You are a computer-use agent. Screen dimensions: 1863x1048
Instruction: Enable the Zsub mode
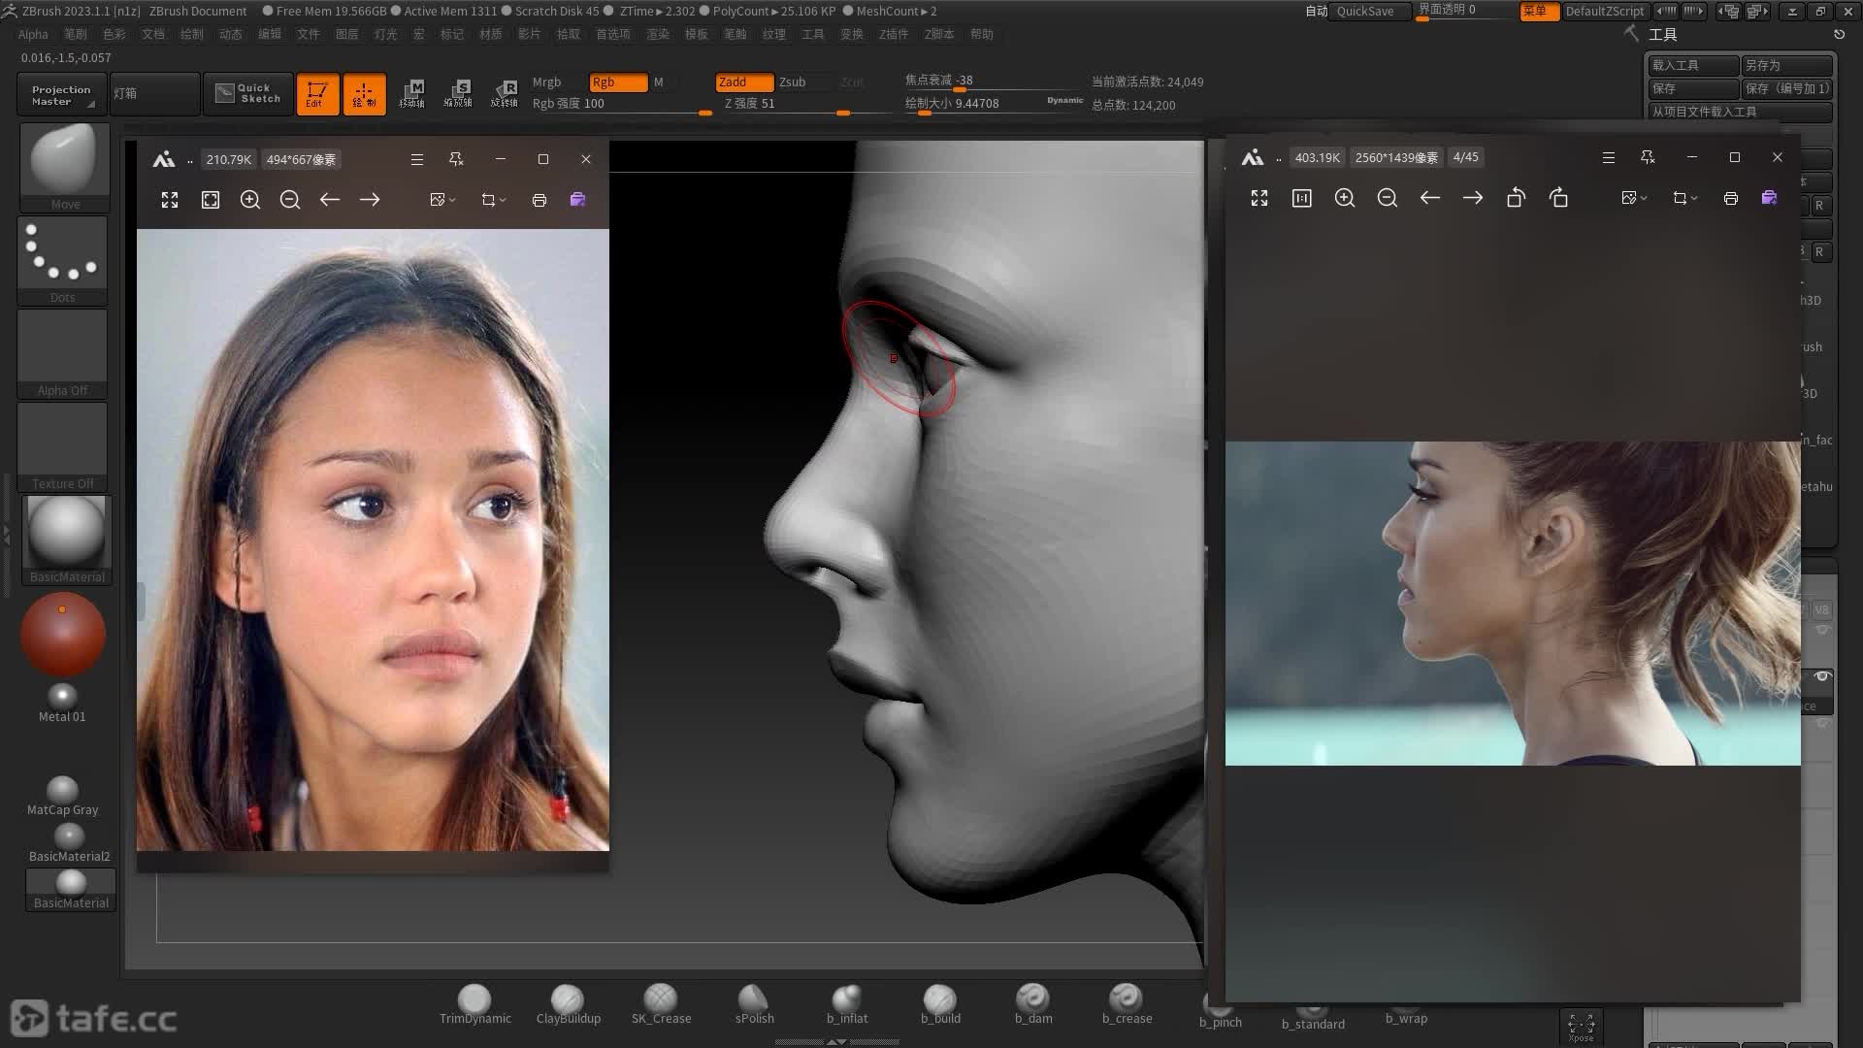793,82
